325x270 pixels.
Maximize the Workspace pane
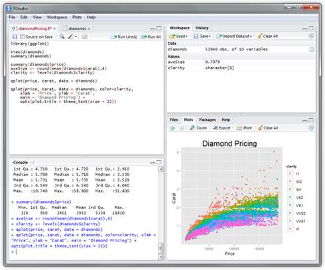tap(311, 28)
